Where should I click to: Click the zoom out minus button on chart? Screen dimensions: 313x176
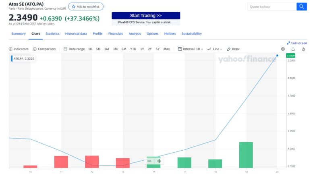click(149, 161)
